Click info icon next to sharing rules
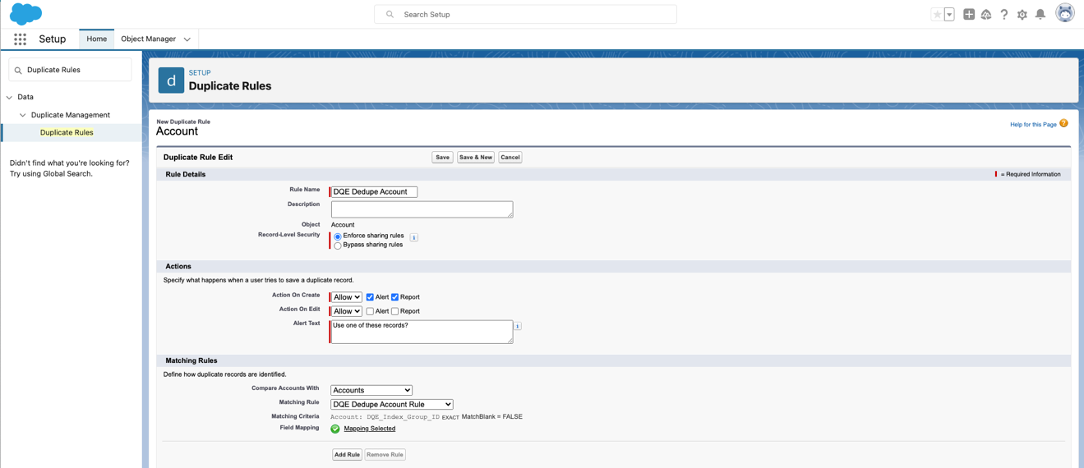The width and height of the screenshot is (1084, 468). pos(414,237)
